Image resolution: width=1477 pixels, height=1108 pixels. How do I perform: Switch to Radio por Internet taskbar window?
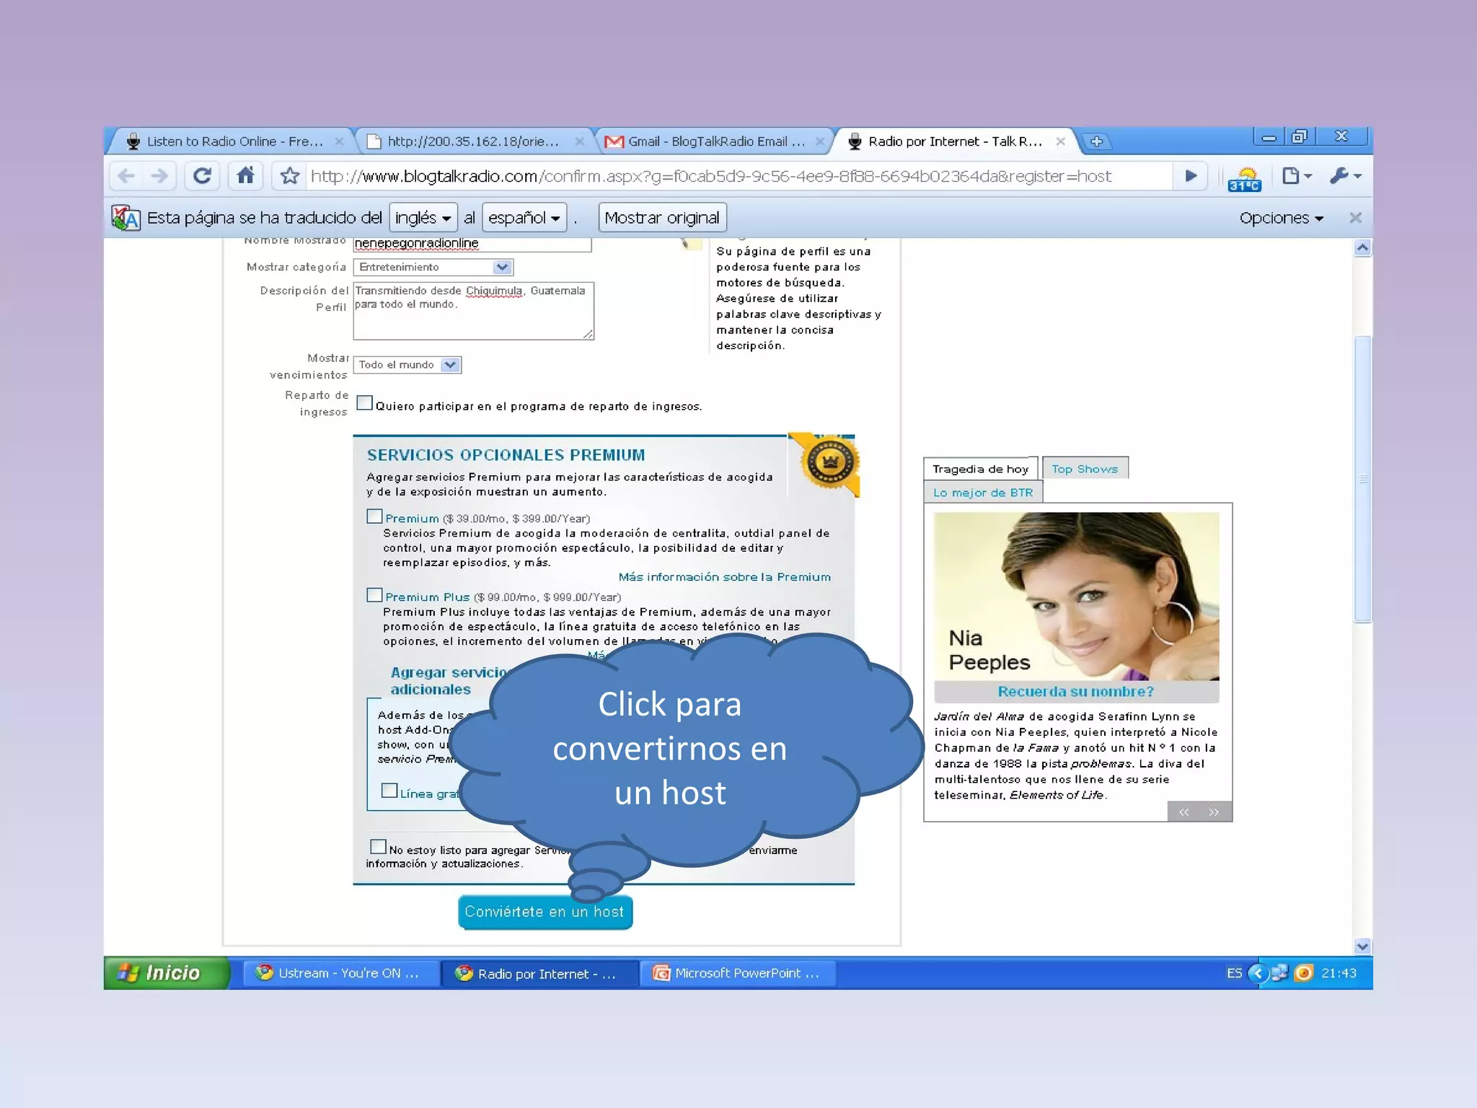pyautogui.click(x=539, y=973)
